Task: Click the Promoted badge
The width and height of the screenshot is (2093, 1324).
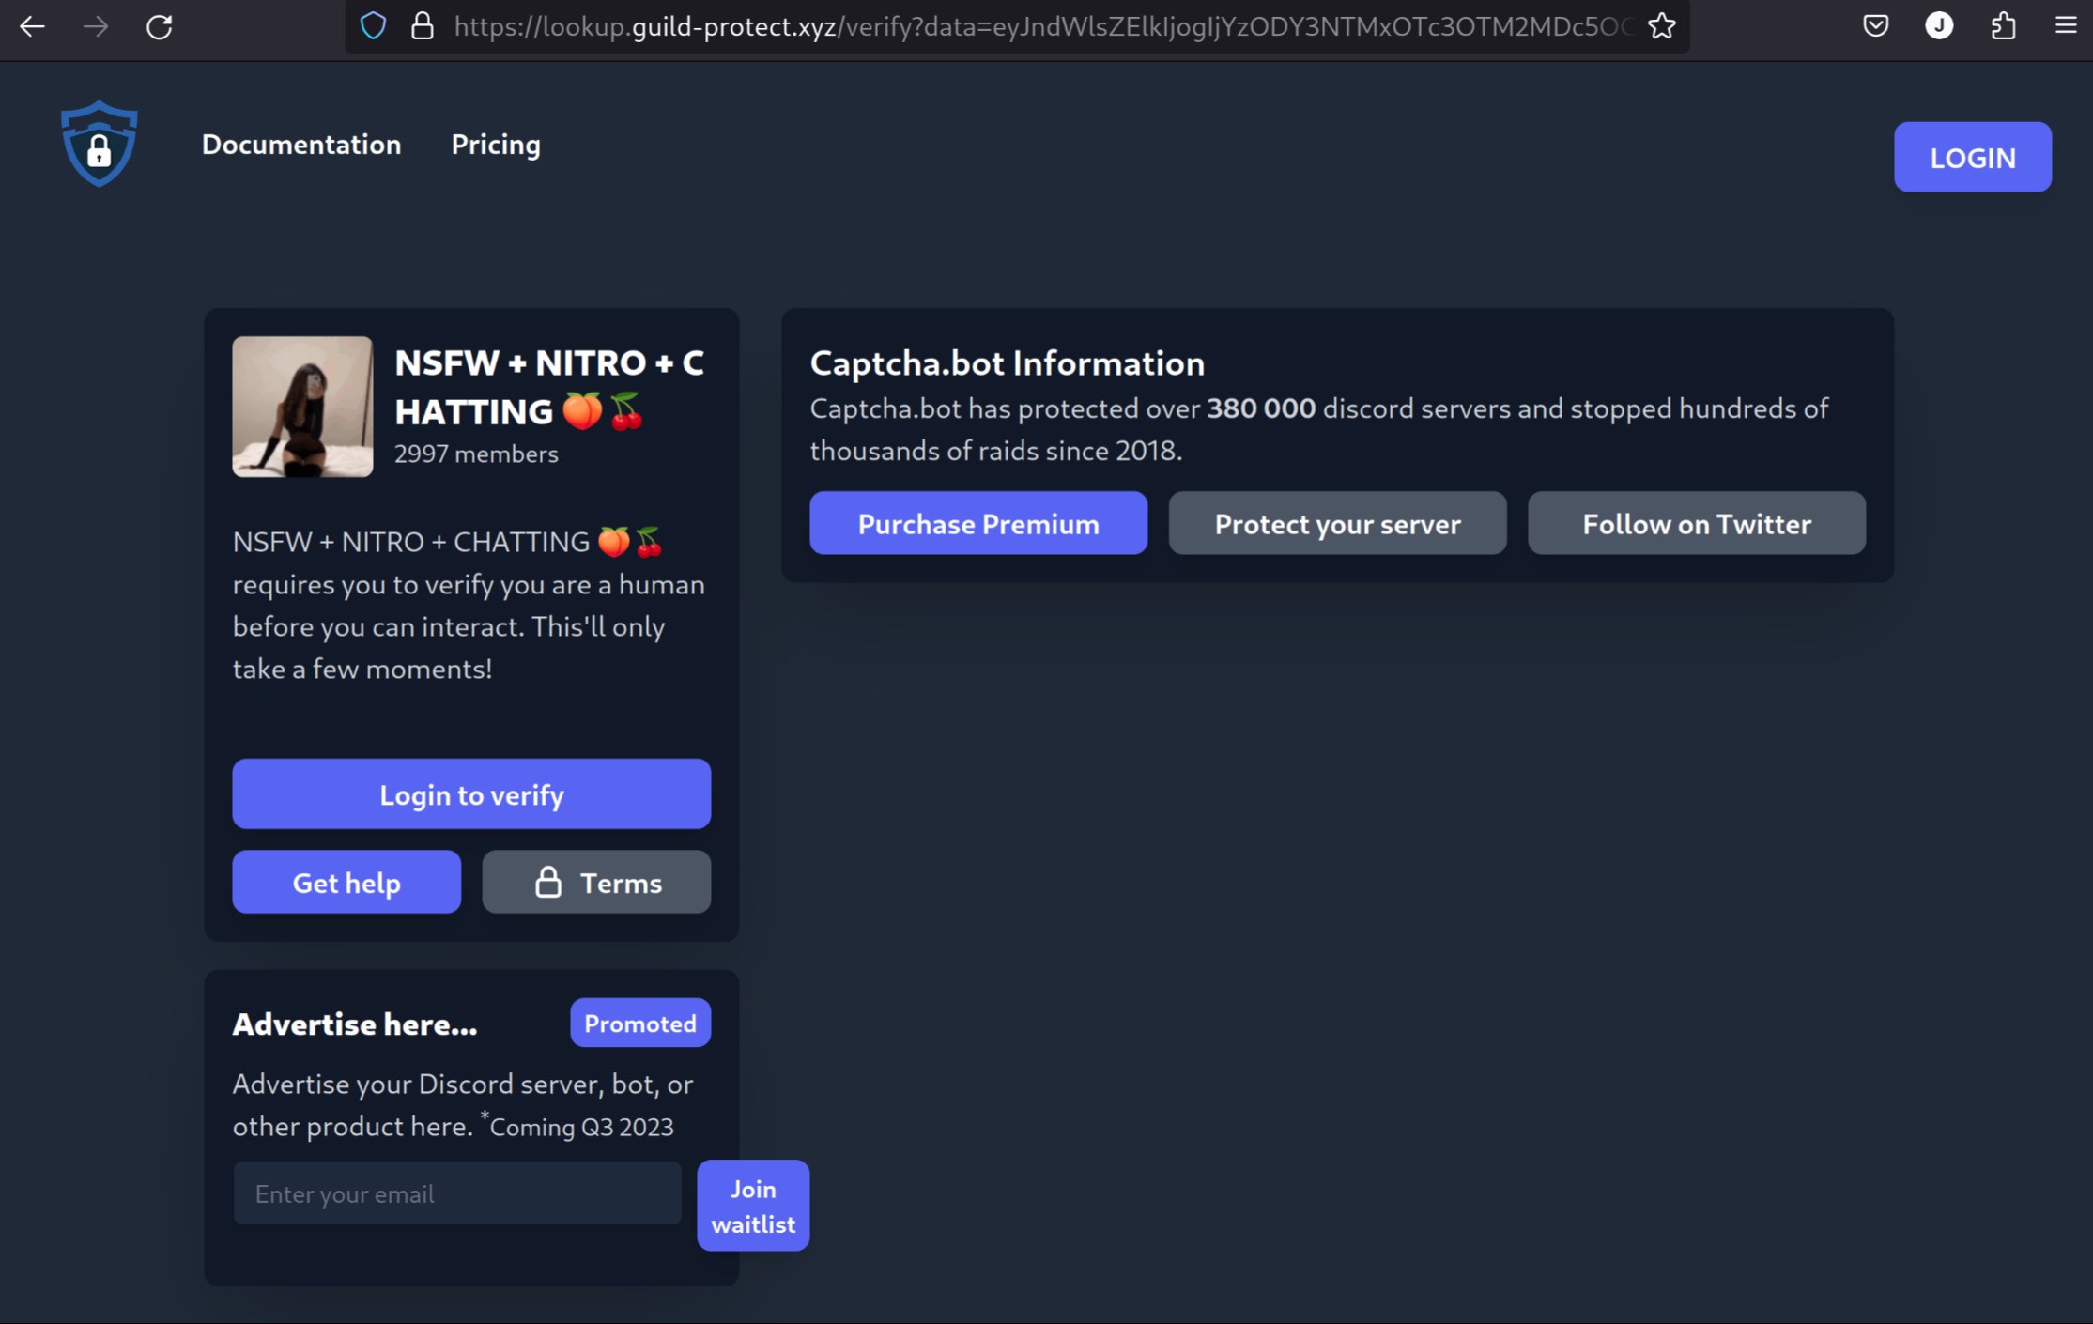Action: click(x=640, y=1023)
